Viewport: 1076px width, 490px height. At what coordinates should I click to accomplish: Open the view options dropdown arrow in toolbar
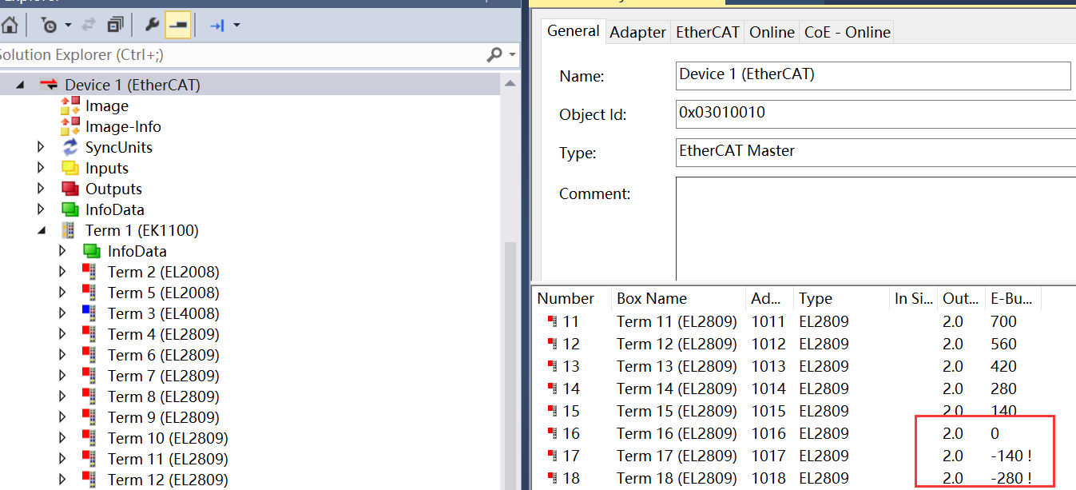pos(236,26)
